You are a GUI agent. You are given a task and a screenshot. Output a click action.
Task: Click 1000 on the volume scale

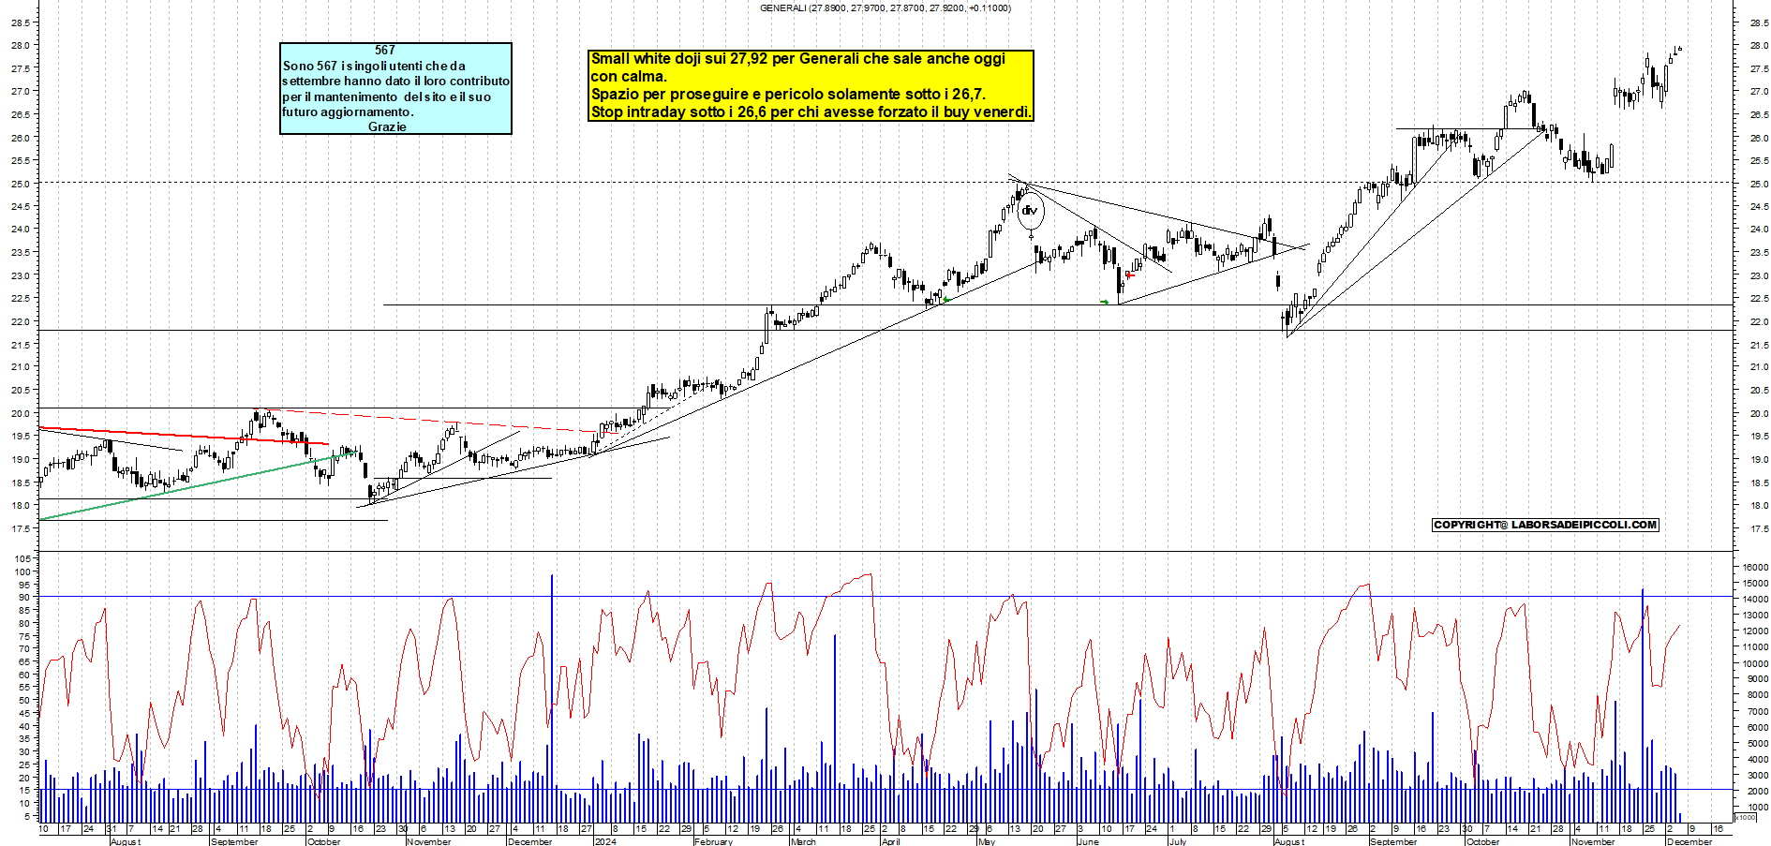pos(1758,808)
